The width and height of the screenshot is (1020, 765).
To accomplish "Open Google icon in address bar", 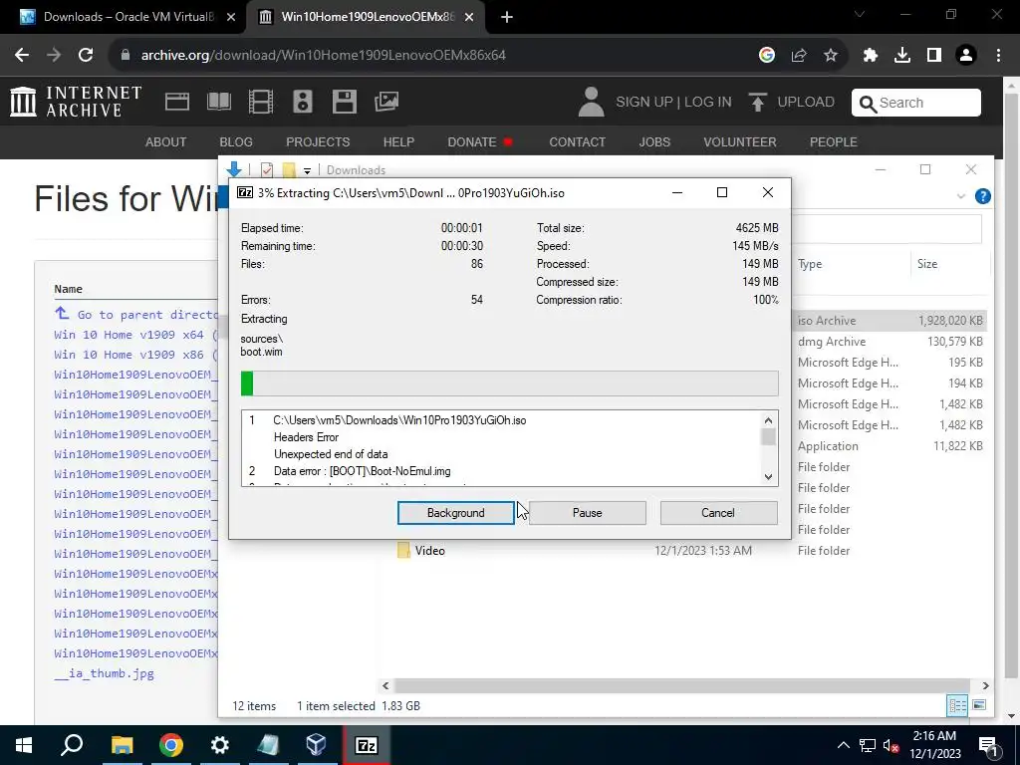I will click(x=767, y=56).
